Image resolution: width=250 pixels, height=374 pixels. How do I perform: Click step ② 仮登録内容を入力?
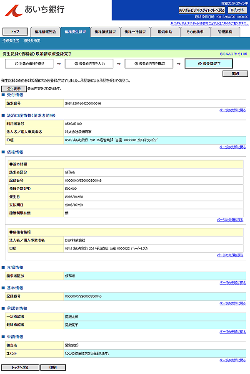89,64
